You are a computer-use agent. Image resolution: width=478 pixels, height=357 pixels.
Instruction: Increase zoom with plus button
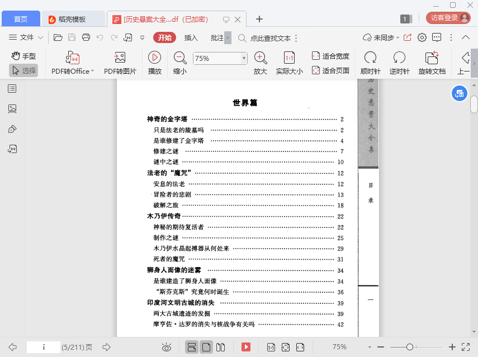[452, 347]
